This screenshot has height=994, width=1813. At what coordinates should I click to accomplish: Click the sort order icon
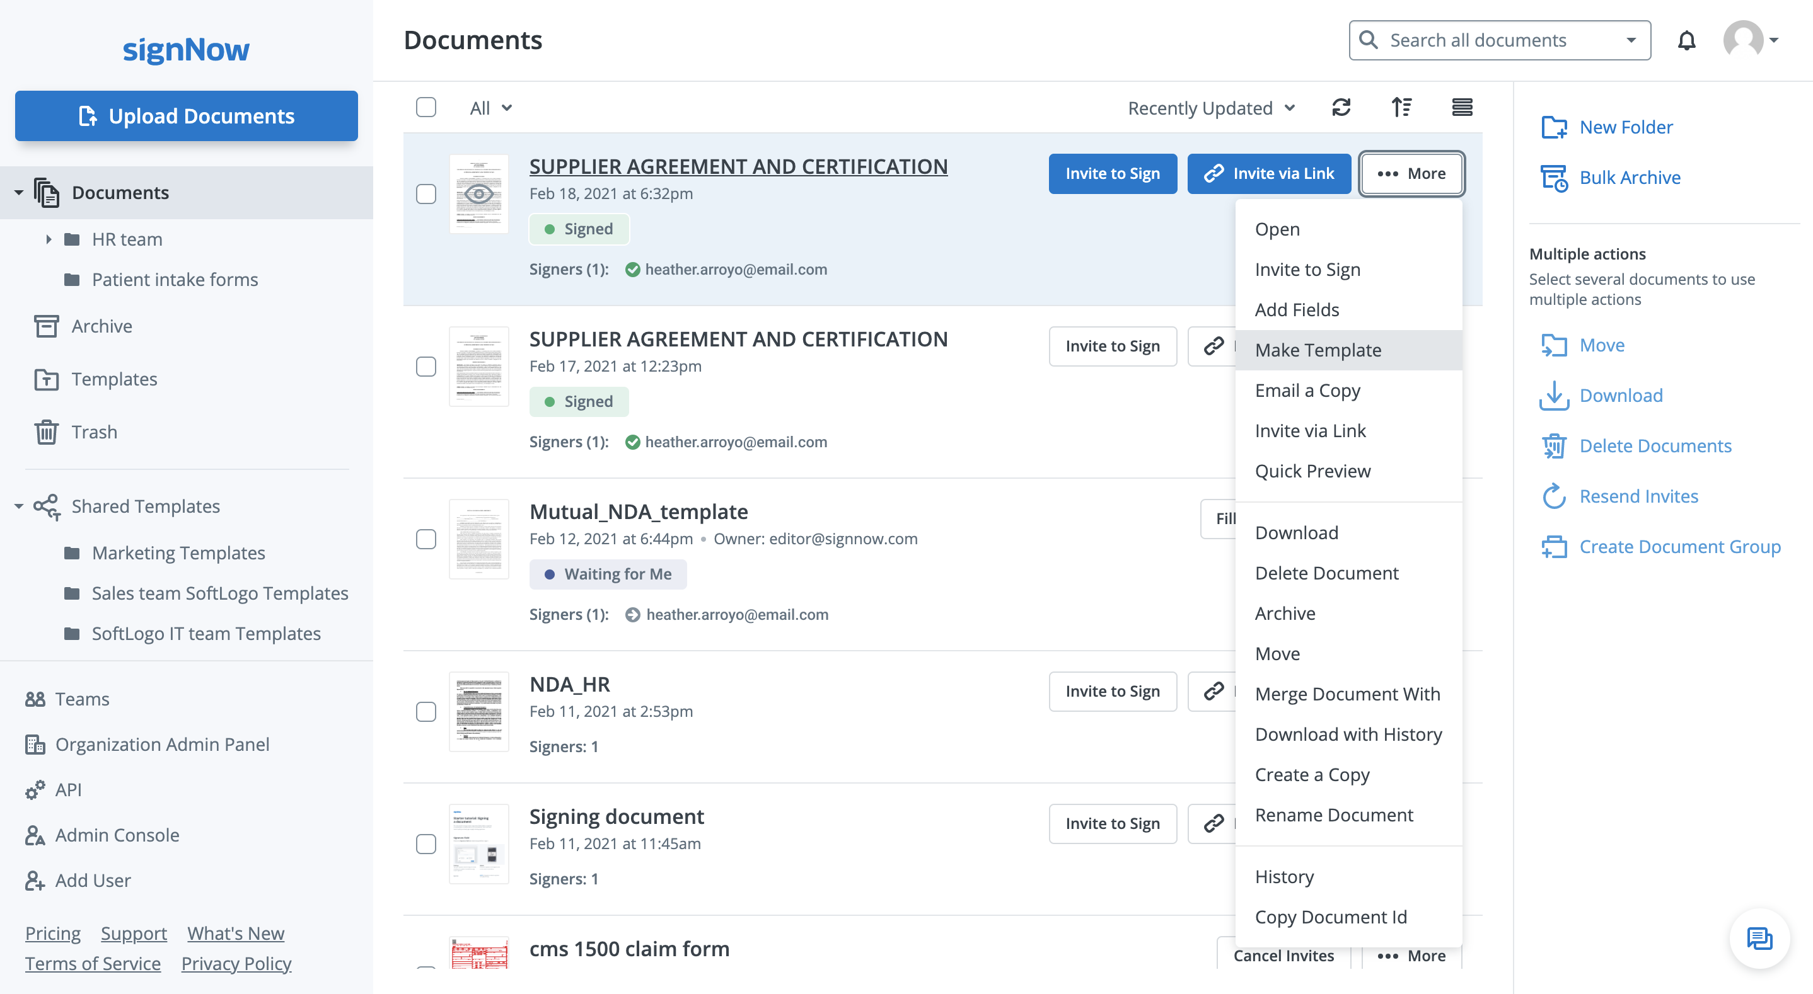pos(1401,108)
